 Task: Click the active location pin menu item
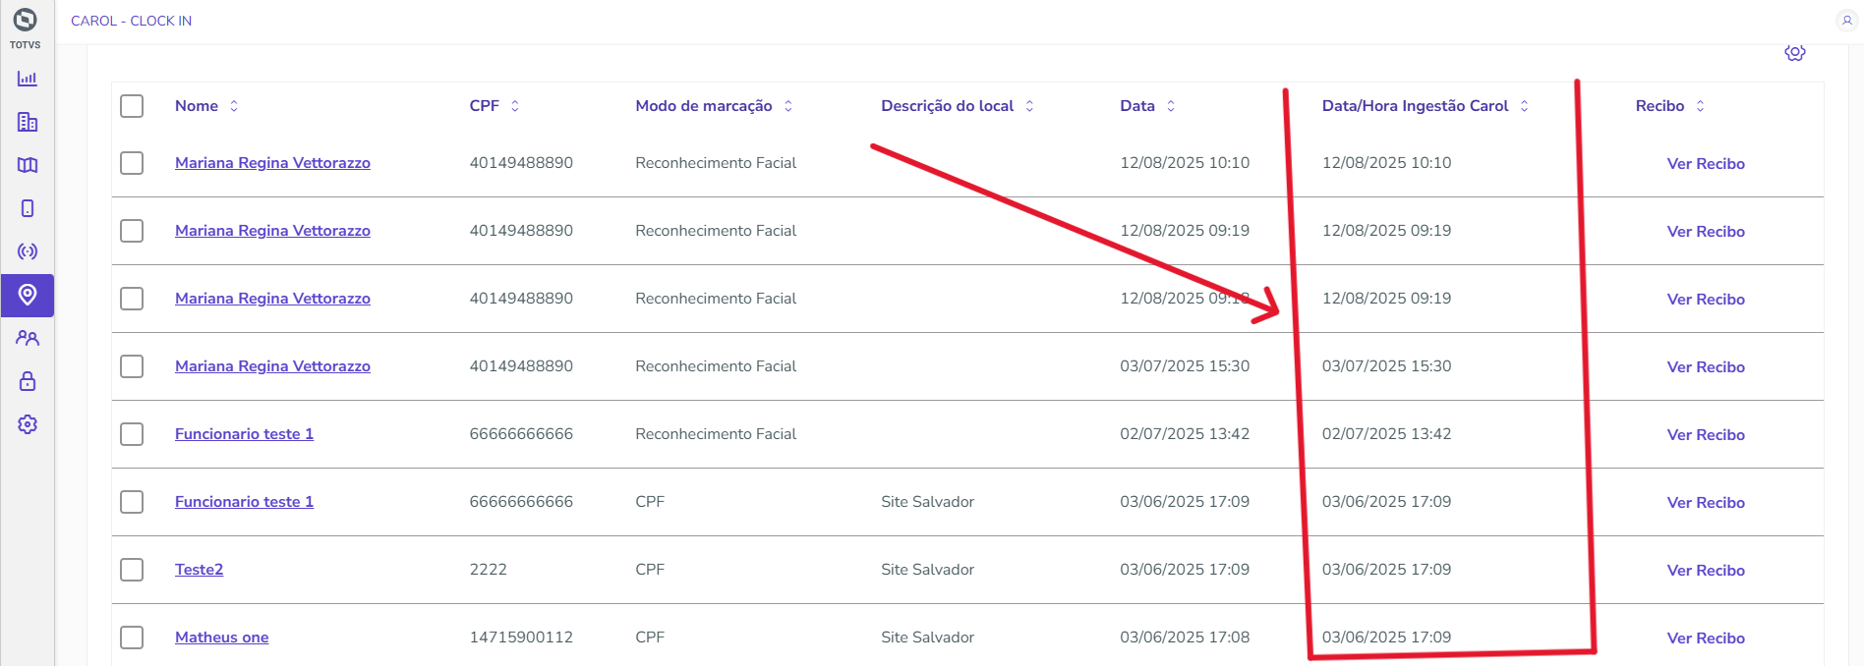point(28,295)
